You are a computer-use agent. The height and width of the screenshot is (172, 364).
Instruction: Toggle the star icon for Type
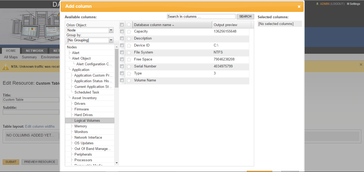pos(129,73)
